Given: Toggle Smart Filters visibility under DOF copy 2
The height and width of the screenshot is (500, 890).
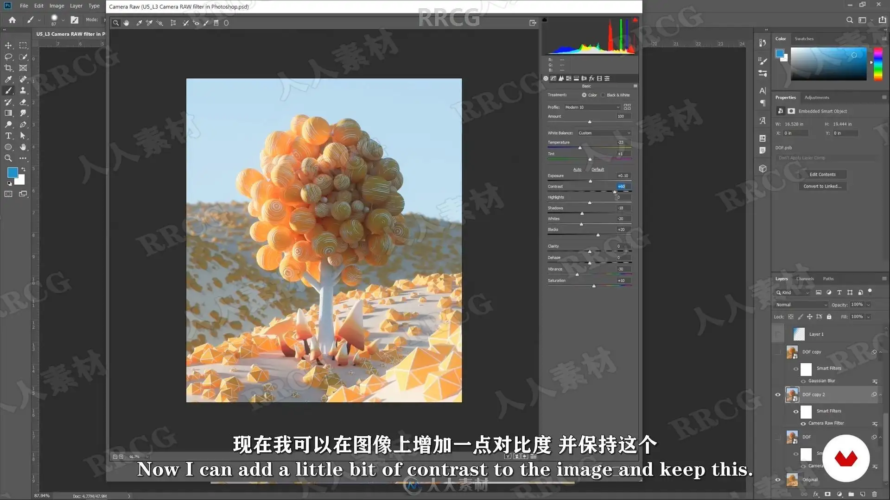Looking at the screenshot, I should click(x=796, y=411).
